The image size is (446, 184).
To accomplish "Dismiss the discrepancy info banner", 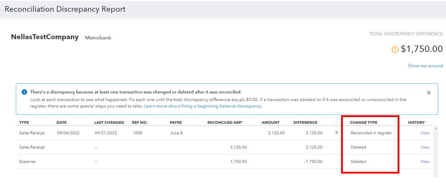I will click(429, 92).
